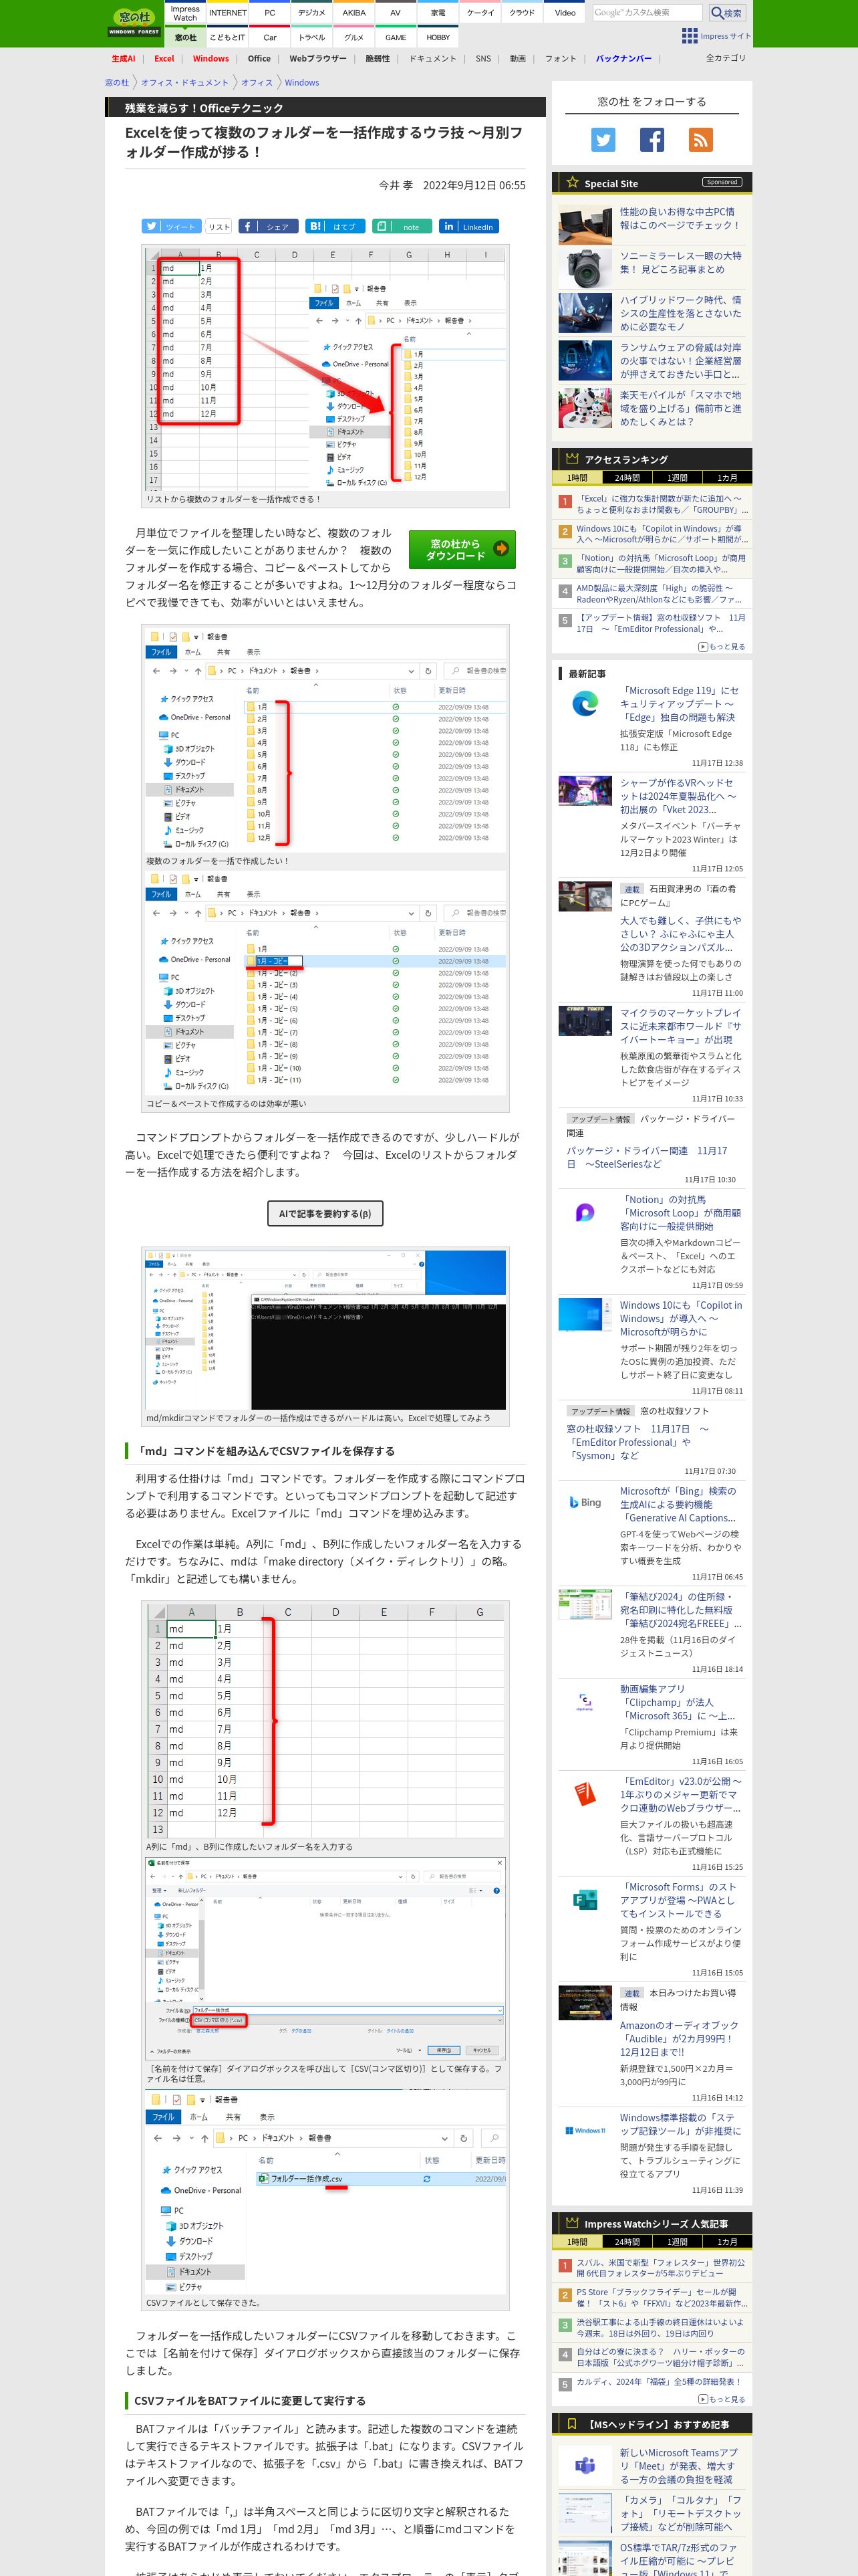Share with the green note button

pos(402,227)
